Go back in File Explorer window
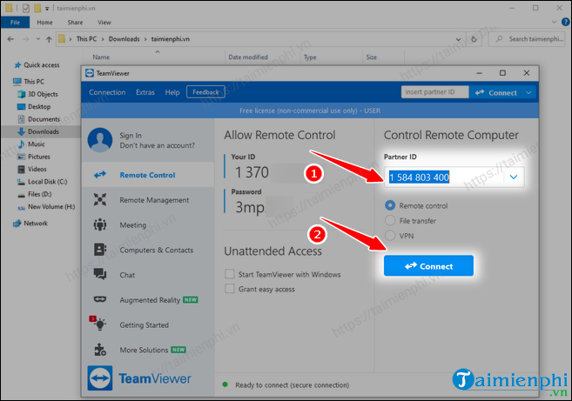Image resolution: width=572 pixels, height=401 pixels. 10,39
